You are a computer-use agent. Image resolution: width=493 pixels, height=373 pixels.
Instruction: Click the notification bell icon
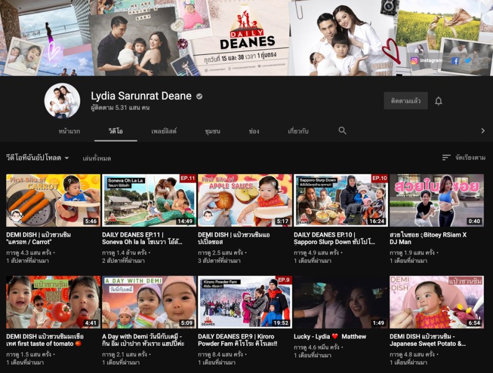[438, 101]
